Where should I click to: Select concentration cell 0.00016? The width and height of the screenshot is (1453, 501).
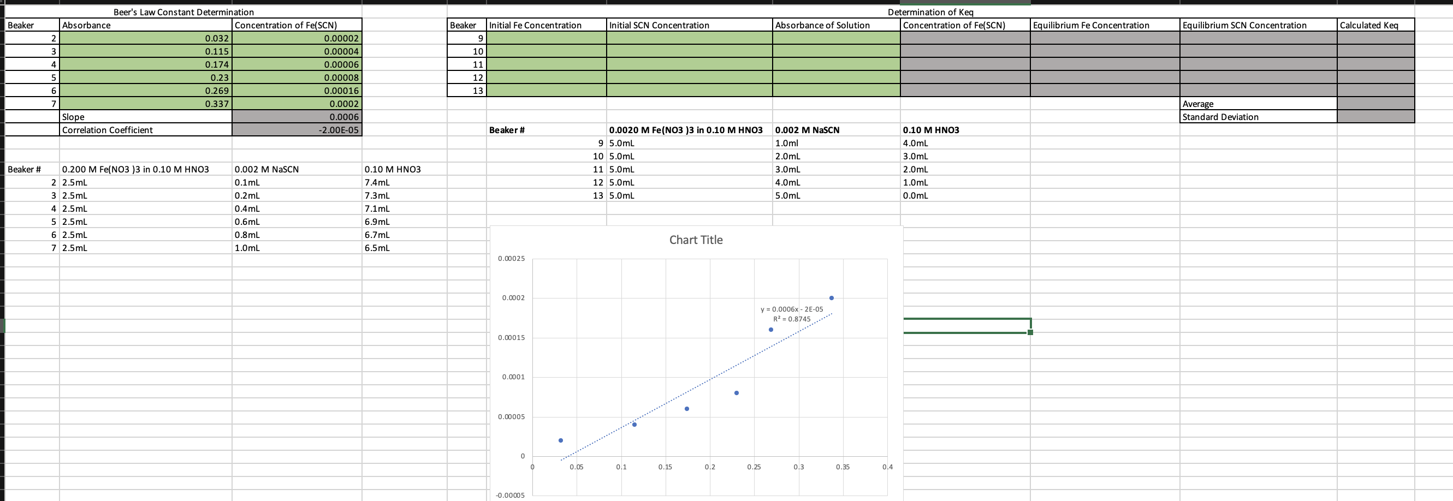(296, 91)
